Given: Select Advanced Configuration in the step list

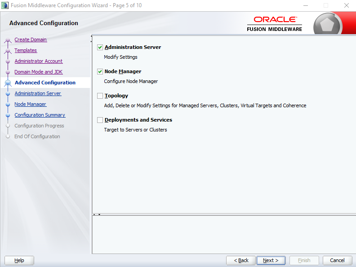Looking at the screenshot, I should click(45, 83).
